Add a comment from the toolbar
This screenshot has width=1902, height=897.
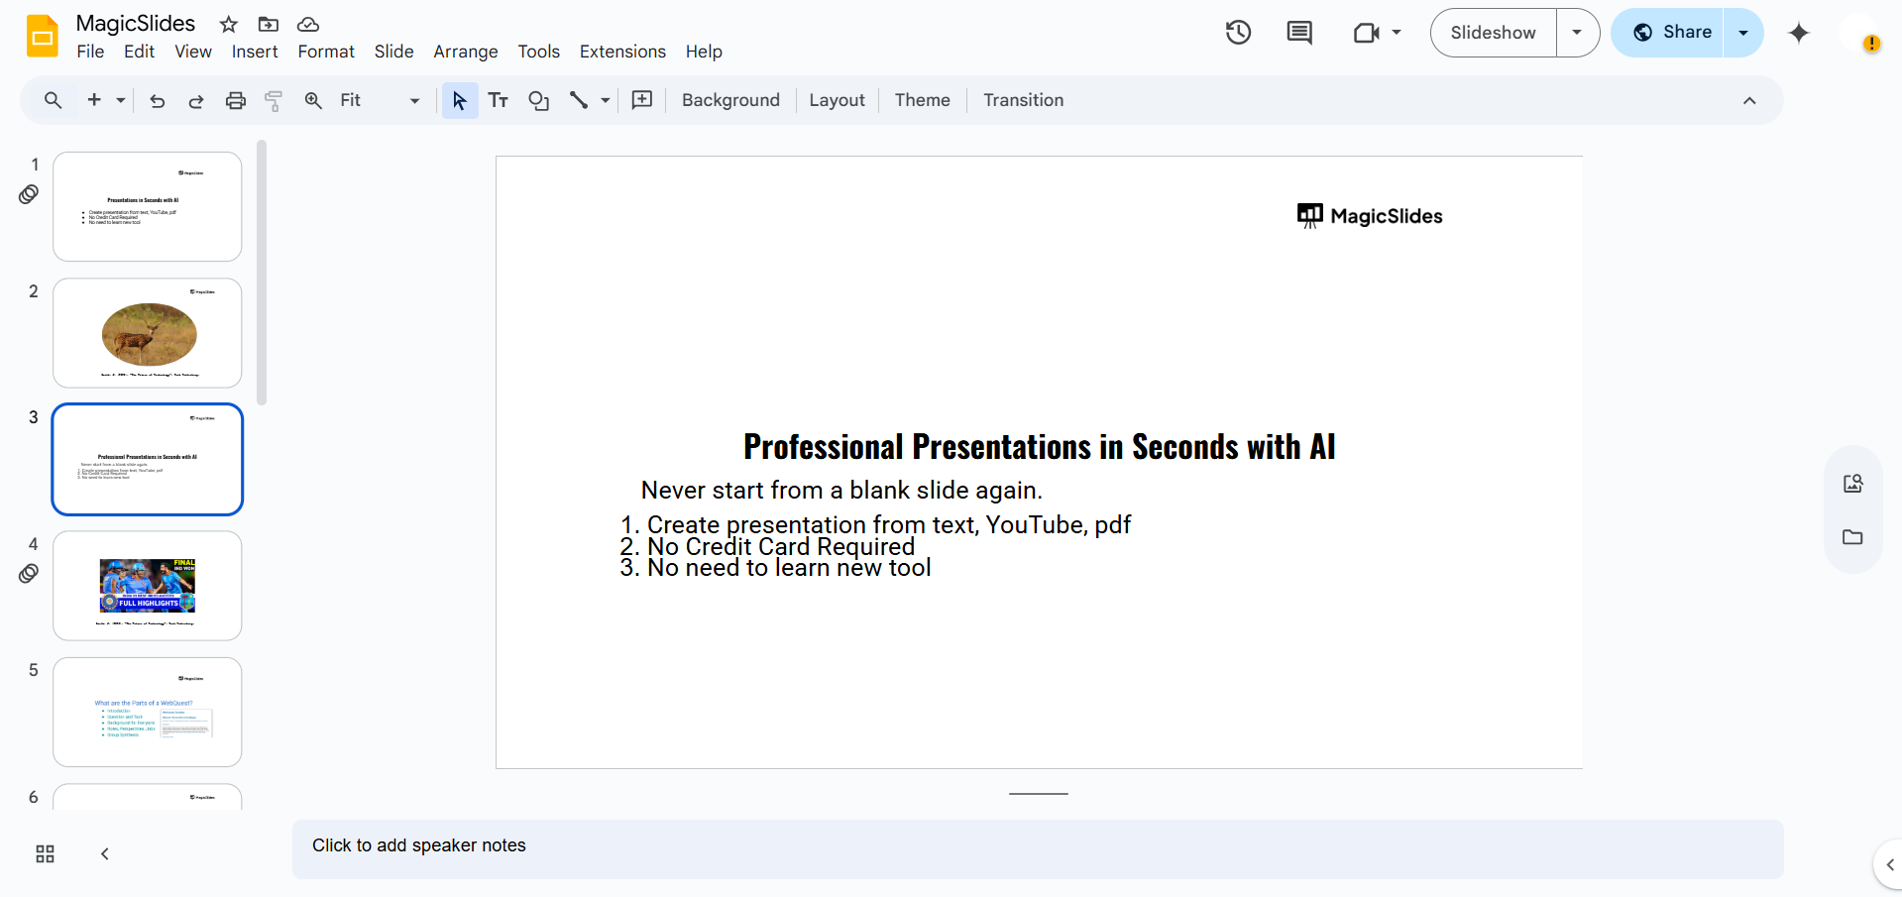(x=642, y=100)
